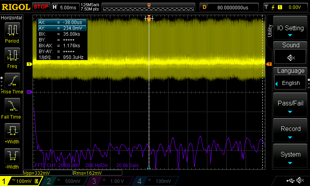Choose the Fall Time measurement icon
This screenshot has height=186, width=310.
[x=12, y=105]
